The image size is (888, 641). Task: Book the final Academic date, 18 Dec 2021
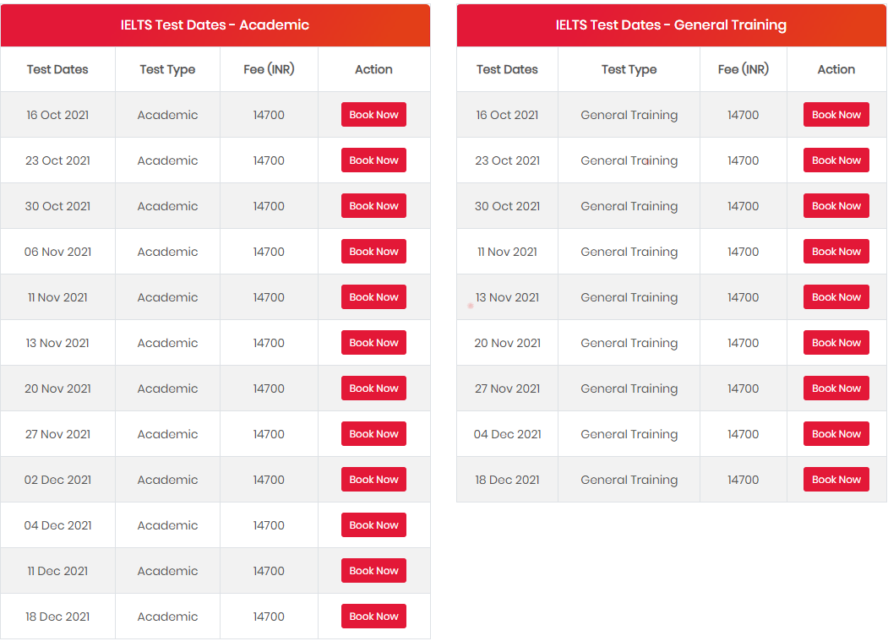pyautogui.click(x=373, y=616)
